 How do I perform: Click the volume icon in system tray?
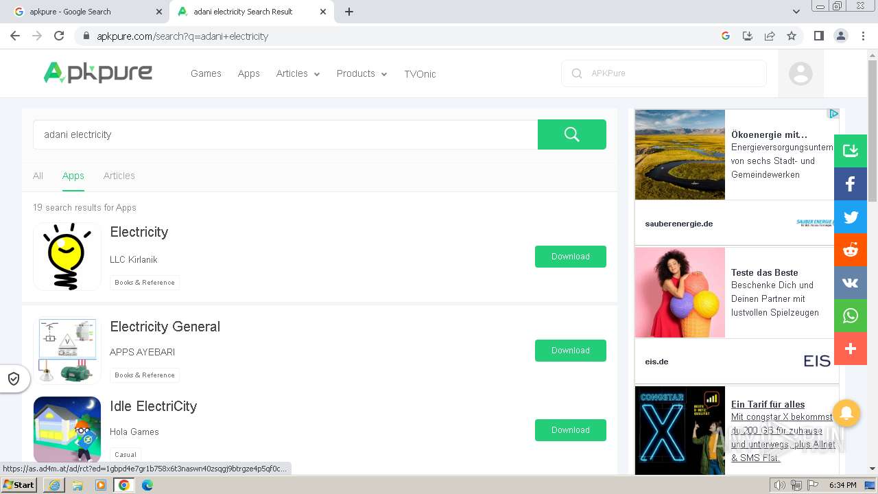(780, 485)
